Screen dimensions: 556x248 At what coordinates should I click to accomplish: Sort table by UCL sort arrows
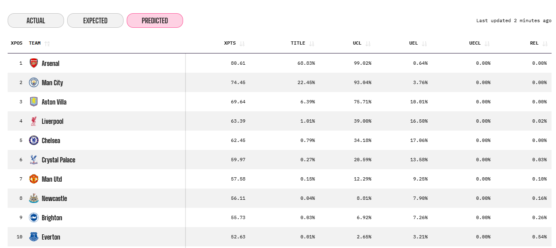click(x=368, y=43)
